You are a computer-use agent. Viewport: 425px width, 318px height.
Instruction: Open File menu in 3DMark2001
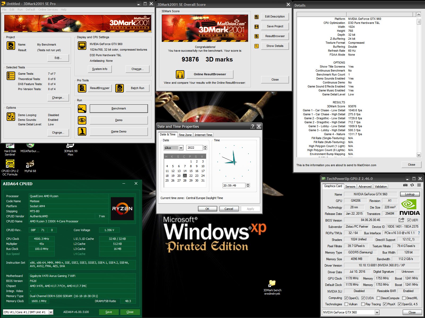click(4, 10)
